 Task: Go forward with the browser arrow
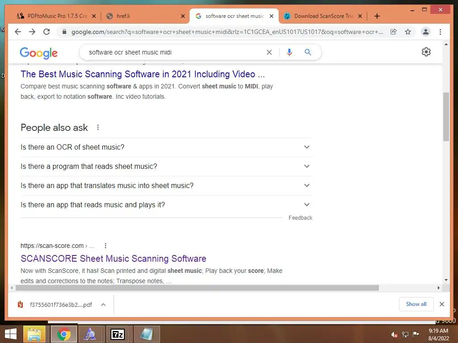[x=32, y=32]
